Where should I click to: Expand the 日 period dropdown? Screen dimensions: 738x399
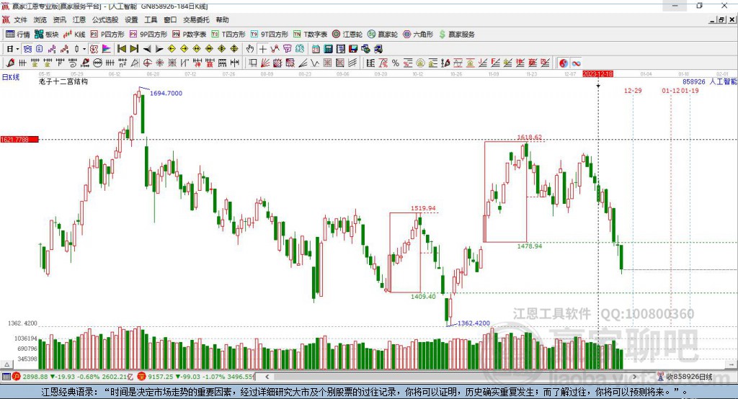point(17,49)
